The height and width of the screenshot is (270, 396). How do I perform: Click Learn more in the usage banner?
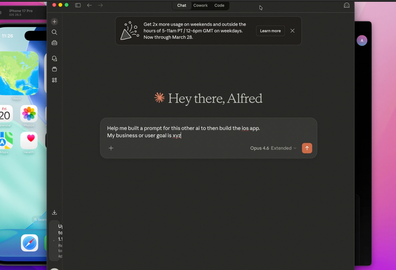[x=270, y=31]
